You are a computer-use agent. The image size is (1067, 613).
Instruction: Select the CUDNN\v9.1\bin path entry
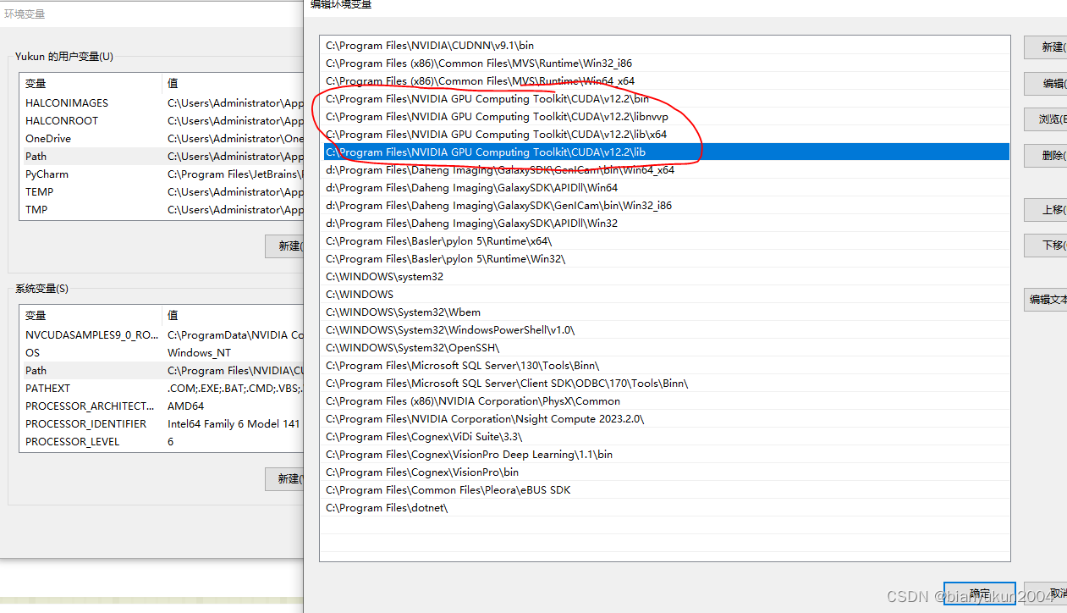[x=665, y=46]
